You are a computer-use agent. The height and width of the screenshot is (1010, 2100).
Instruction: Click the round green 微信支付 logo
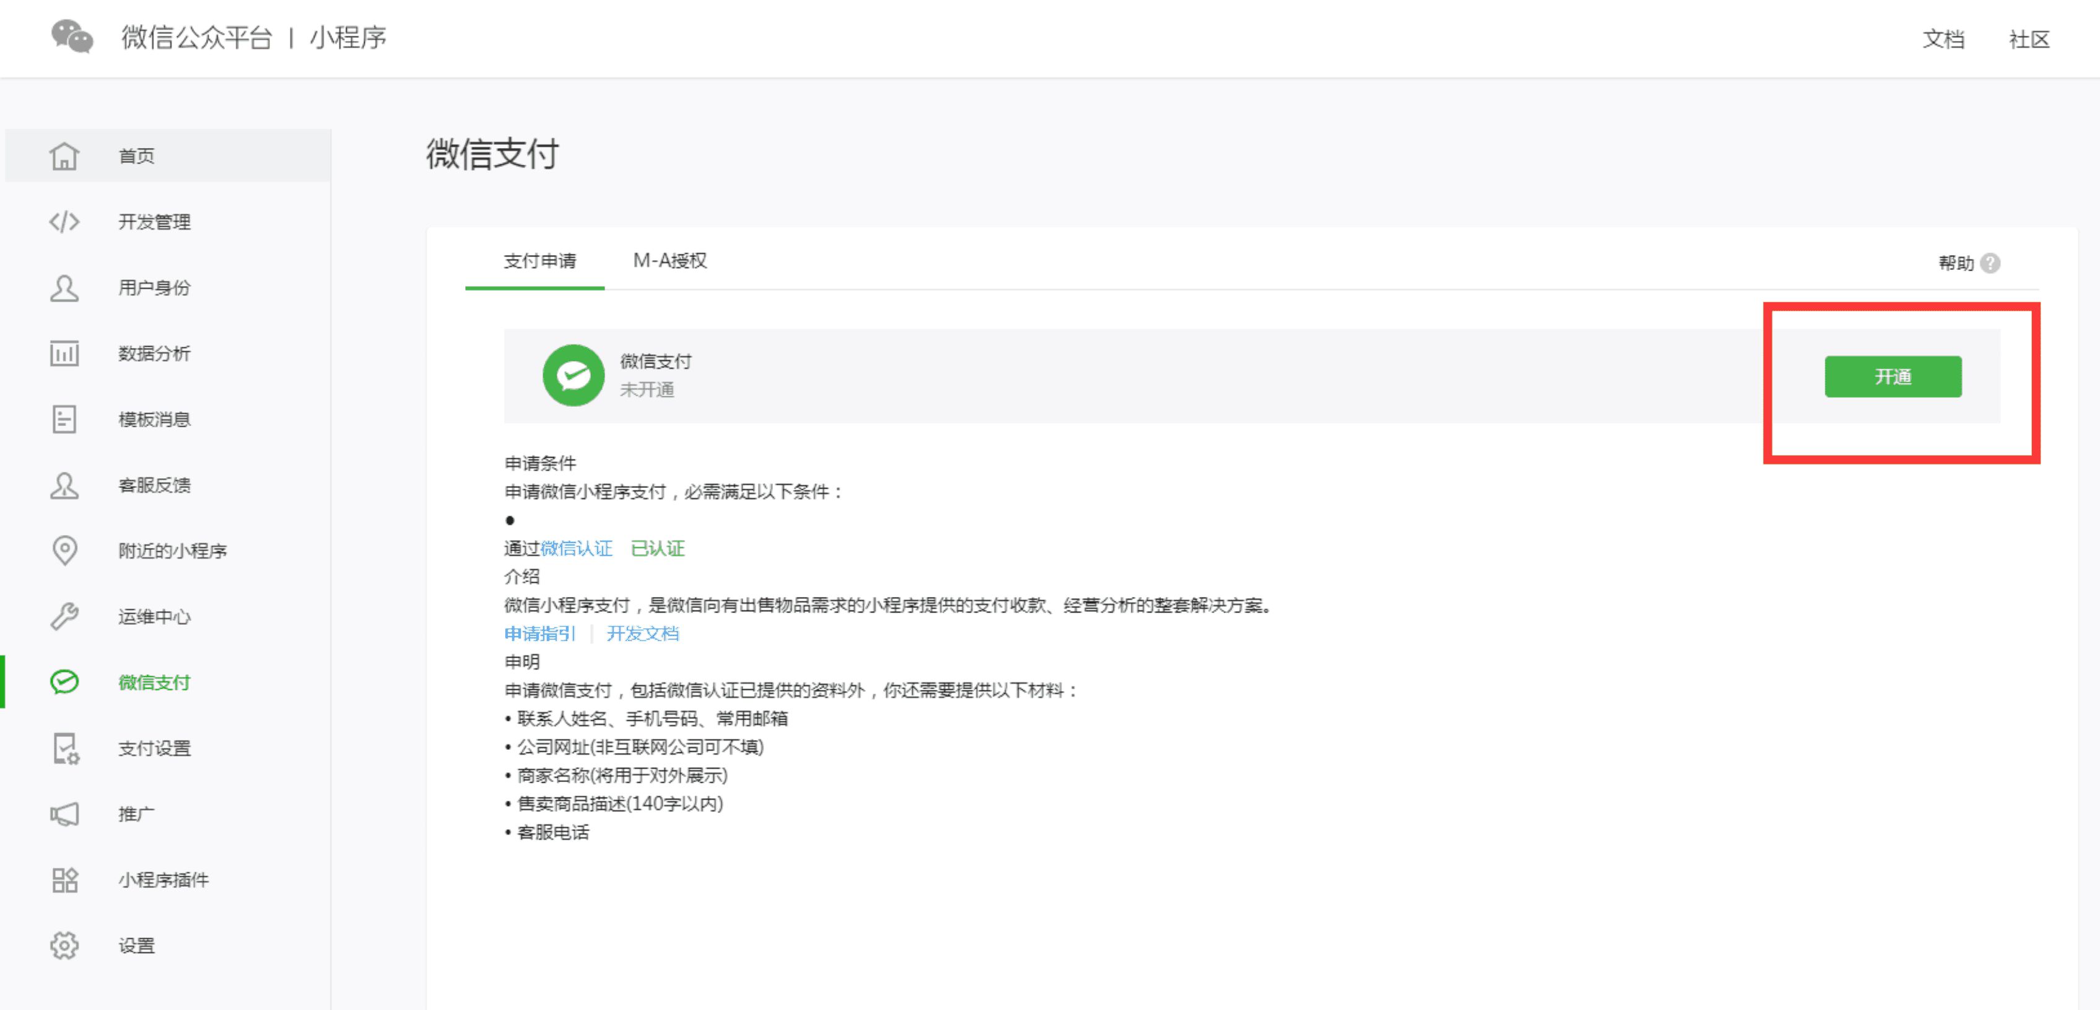(574, 375)
